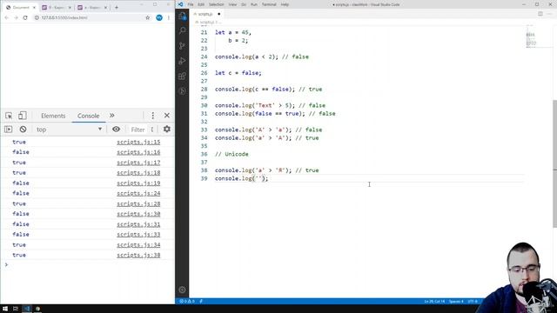Open the Extensions view in VS Code
Viewport: 557px width, 313px height.
click(182, 76)
